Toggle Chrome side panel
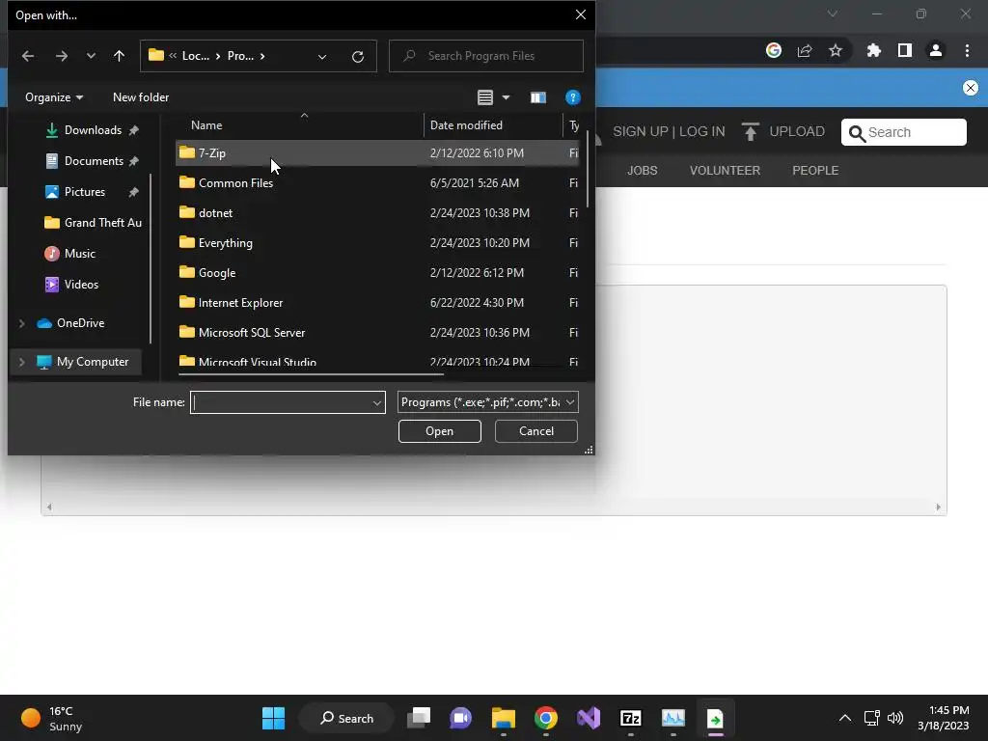 pyautogui.click(x=905, y=50)
